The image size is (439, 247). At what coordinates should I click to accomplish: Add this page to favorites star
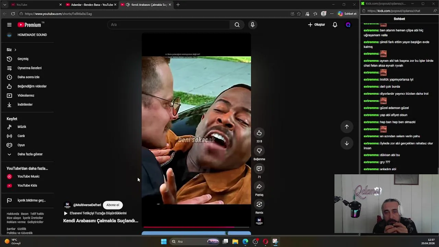tap(299, 14)
